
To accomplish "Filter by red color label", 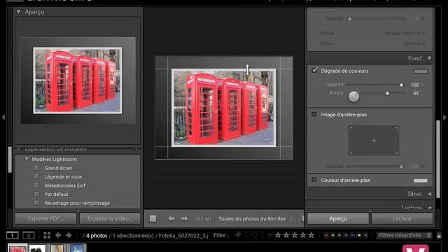I will tap(326, 235).
